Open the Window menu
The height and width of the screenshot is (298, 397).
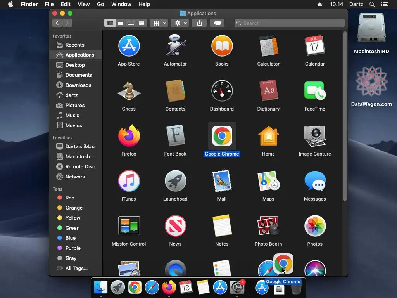121,4
